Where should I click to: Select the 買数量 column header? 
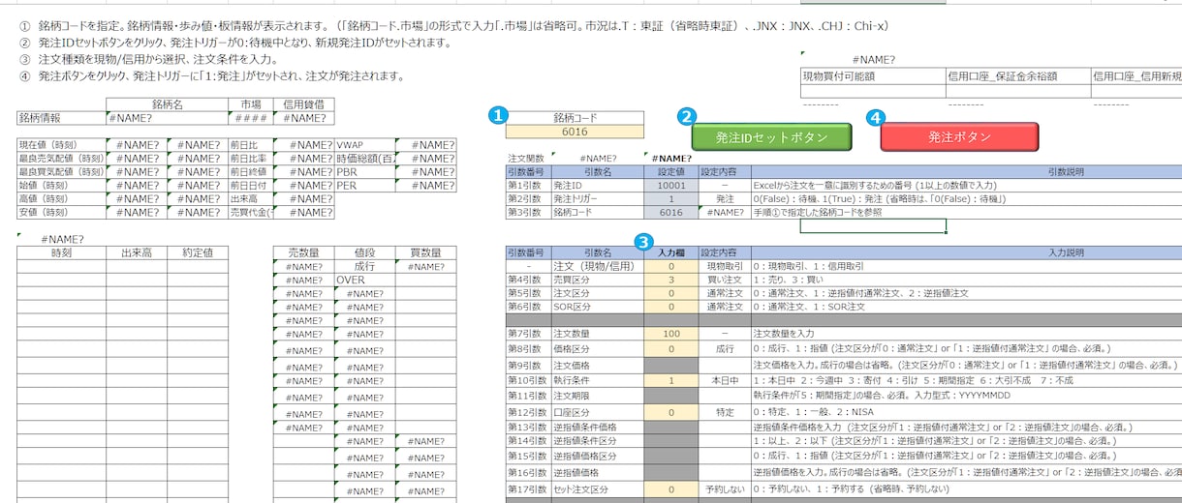pos(425,252)
